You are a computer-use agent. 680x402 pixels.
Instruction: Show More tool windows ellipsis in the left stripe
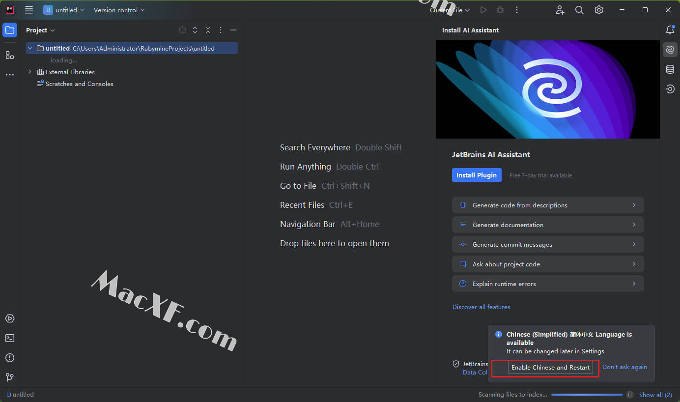click(10, 75)
